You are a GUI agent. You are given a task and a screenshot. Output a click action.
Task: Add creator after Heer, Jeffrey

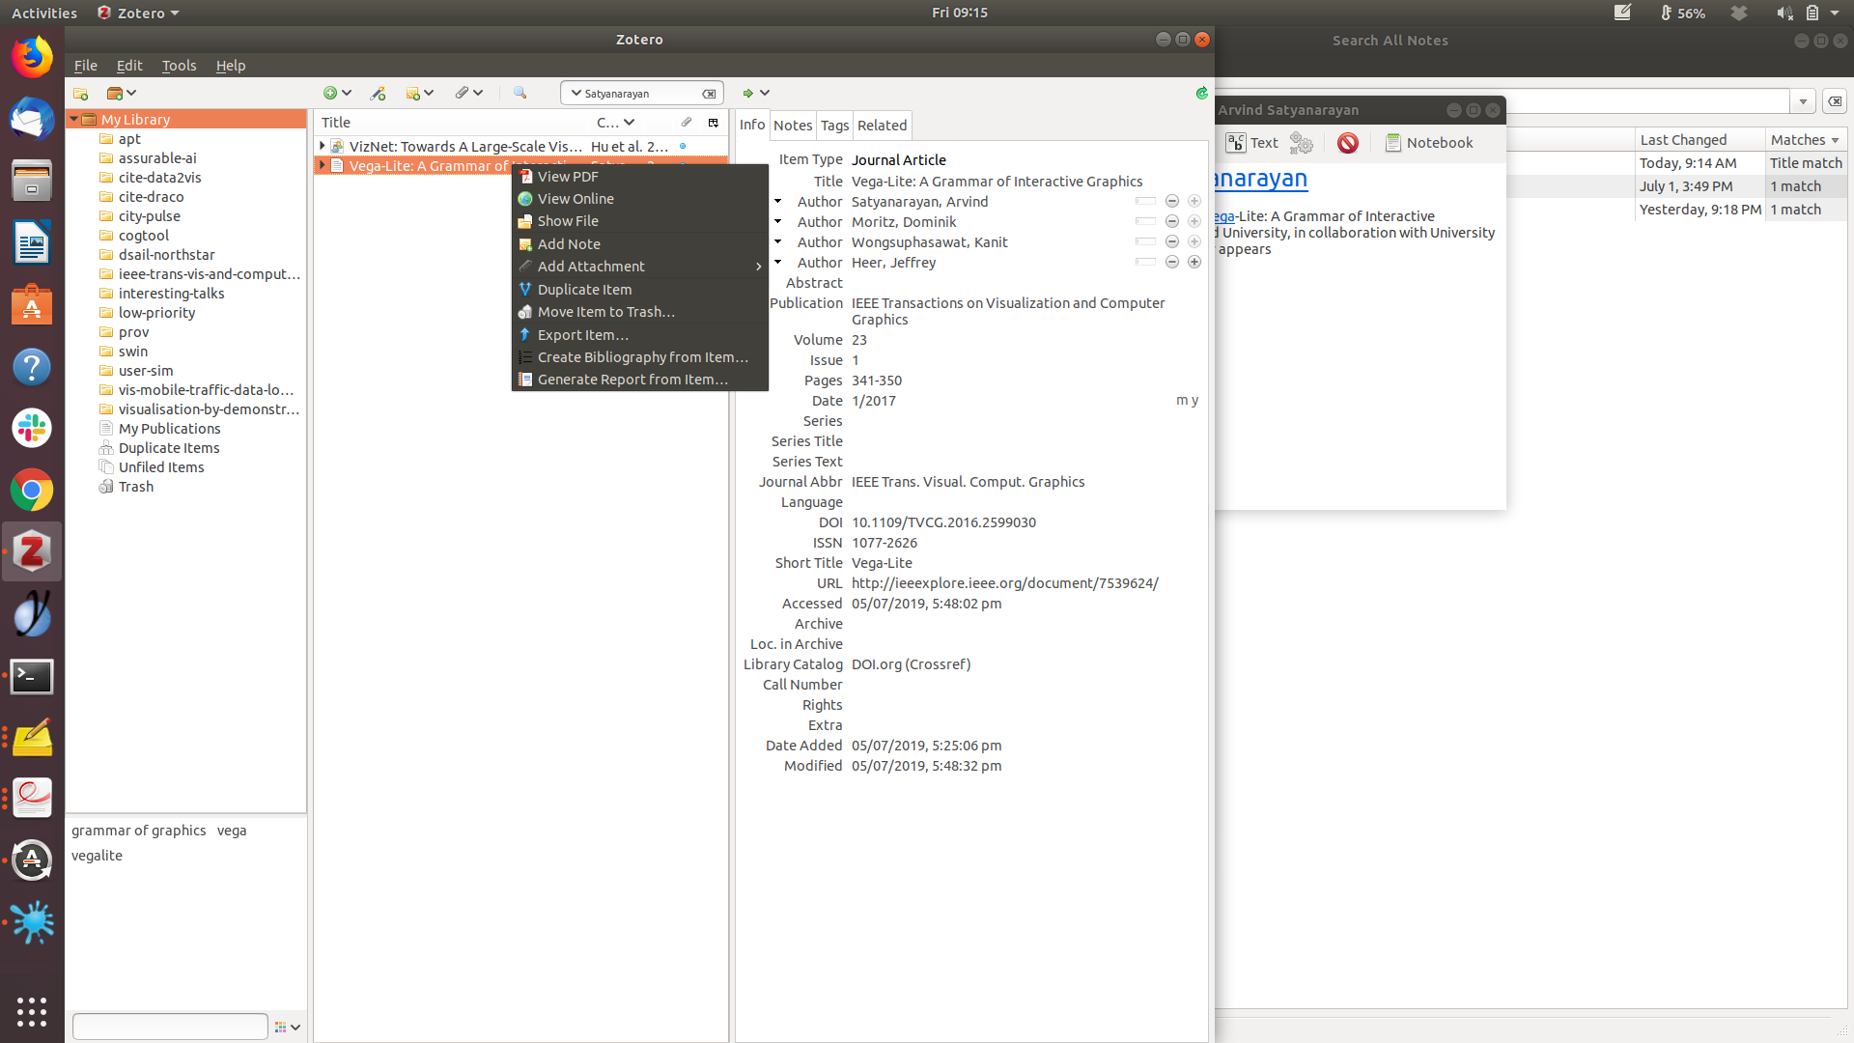click(1194, 263)
